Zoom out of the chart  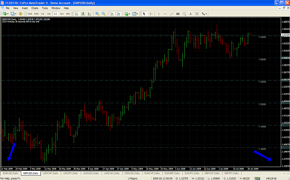pos(103,14)
